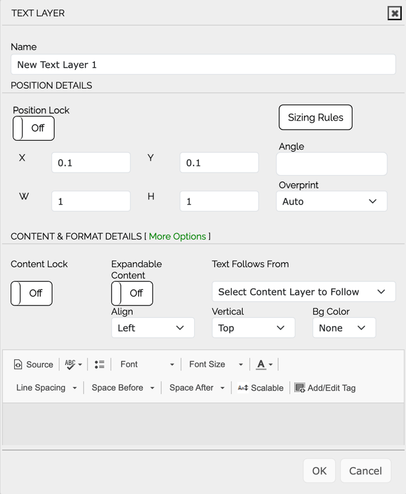Viewport: 406px width, 494px height.
Task: Toggle the Content Lock switch
Action: [x=31, y=293]
